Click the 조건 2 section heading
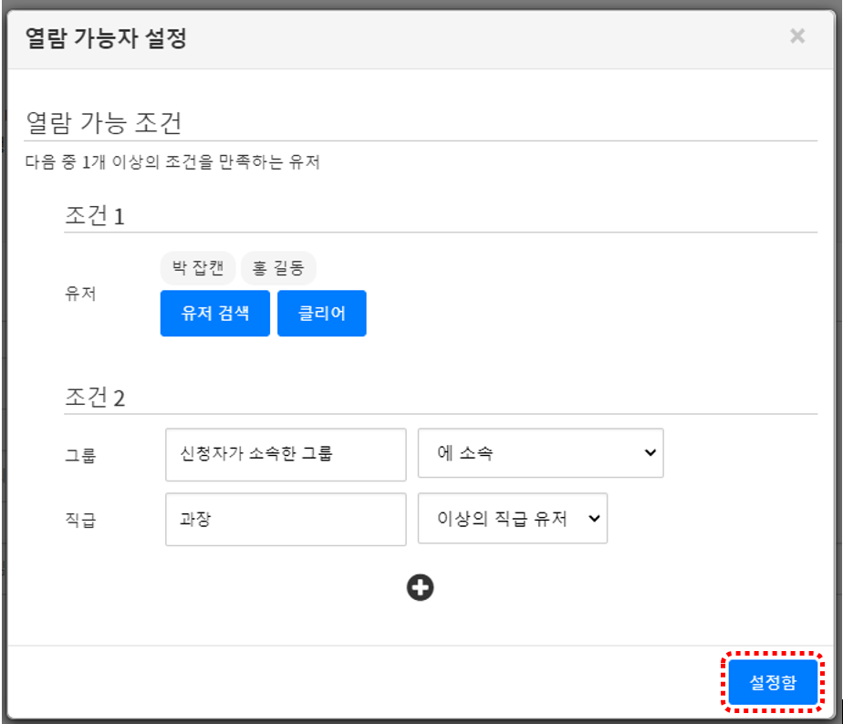The width and height of the screenshot is (843, 724). (95, 398)
